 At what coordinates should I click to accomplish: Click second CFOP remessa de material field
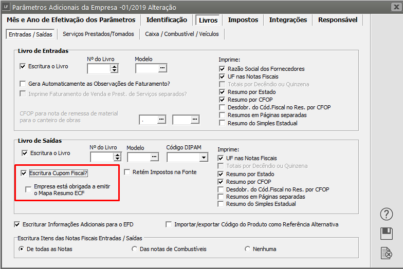[182, 120]
